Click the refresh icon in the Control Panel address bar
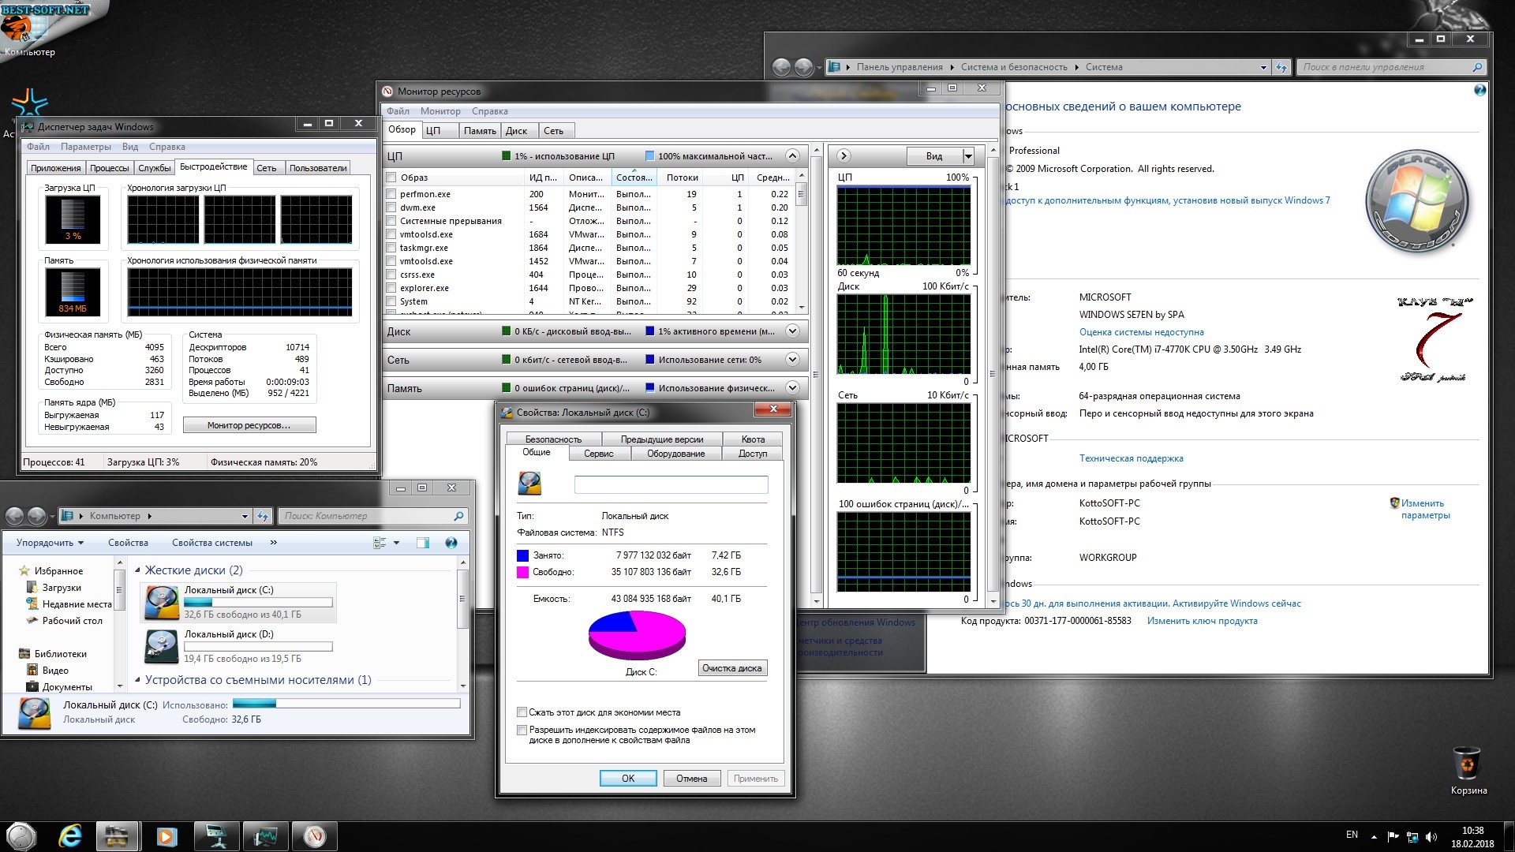This screenshot has height=852, width=1515. point(1281,67)
